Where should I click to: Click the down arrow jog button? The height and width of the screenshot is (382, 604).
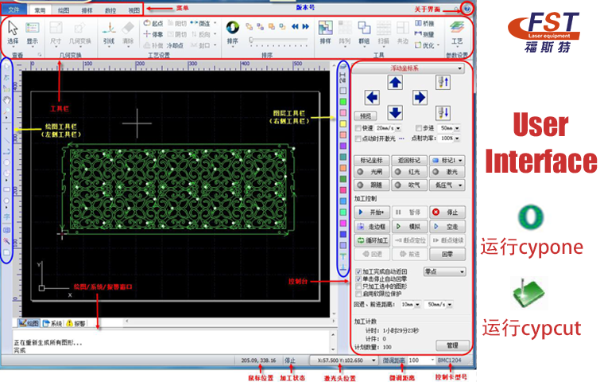coord(396,112)
